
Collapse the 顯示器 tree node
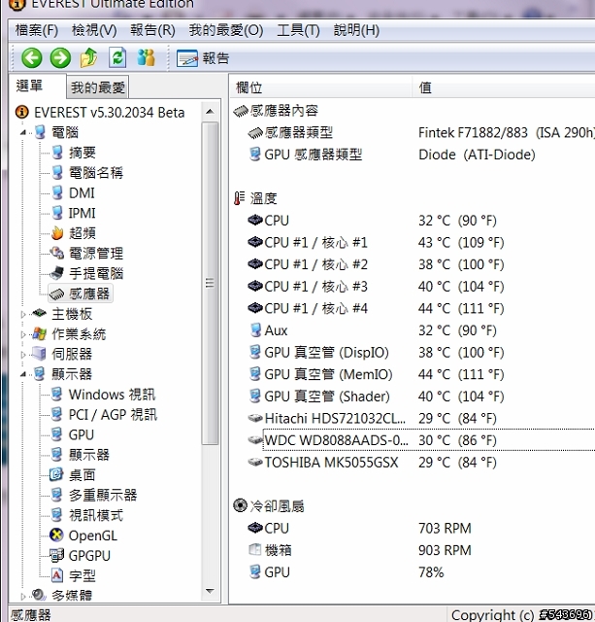click(x=23, y=374)
